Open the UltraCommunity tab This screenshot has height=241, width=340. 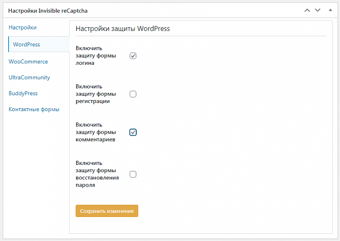tap(29, 77)
